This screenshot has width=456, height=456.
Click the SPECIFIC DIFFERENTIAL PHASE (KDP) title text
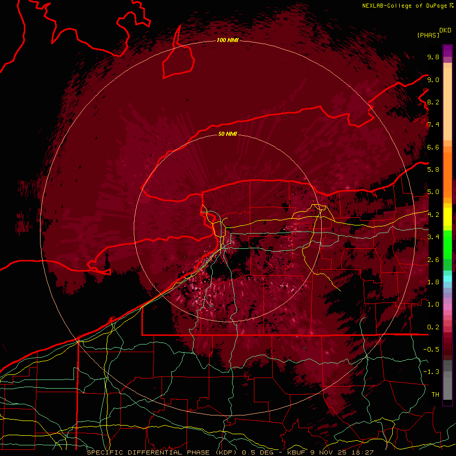(x=162, y=452)
